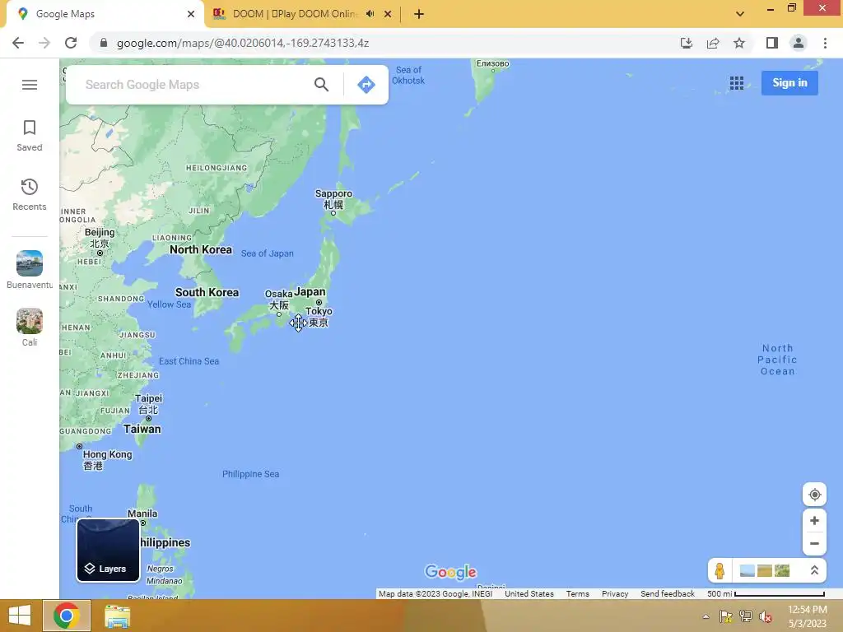Open Directions with the blue arrow icon

point(366,85)
